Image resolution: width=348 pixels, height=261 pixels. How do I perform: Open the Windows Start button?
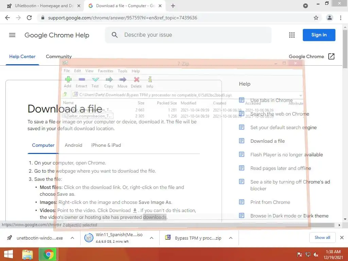tap(8, 254)
